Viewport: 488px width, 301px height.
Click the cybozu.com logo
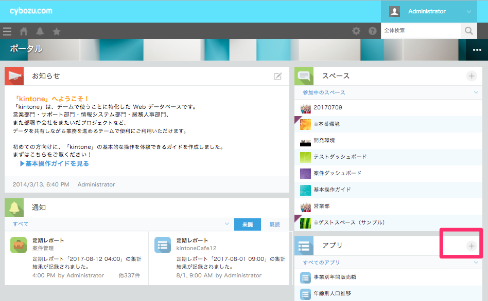click(x=31, y=11)
